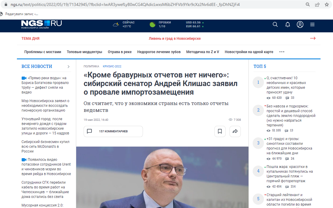The width and height of the screenshot is (333, 208).
Task: Open Ливень и град в Новосибирске headline
Action: pos(175,39)
